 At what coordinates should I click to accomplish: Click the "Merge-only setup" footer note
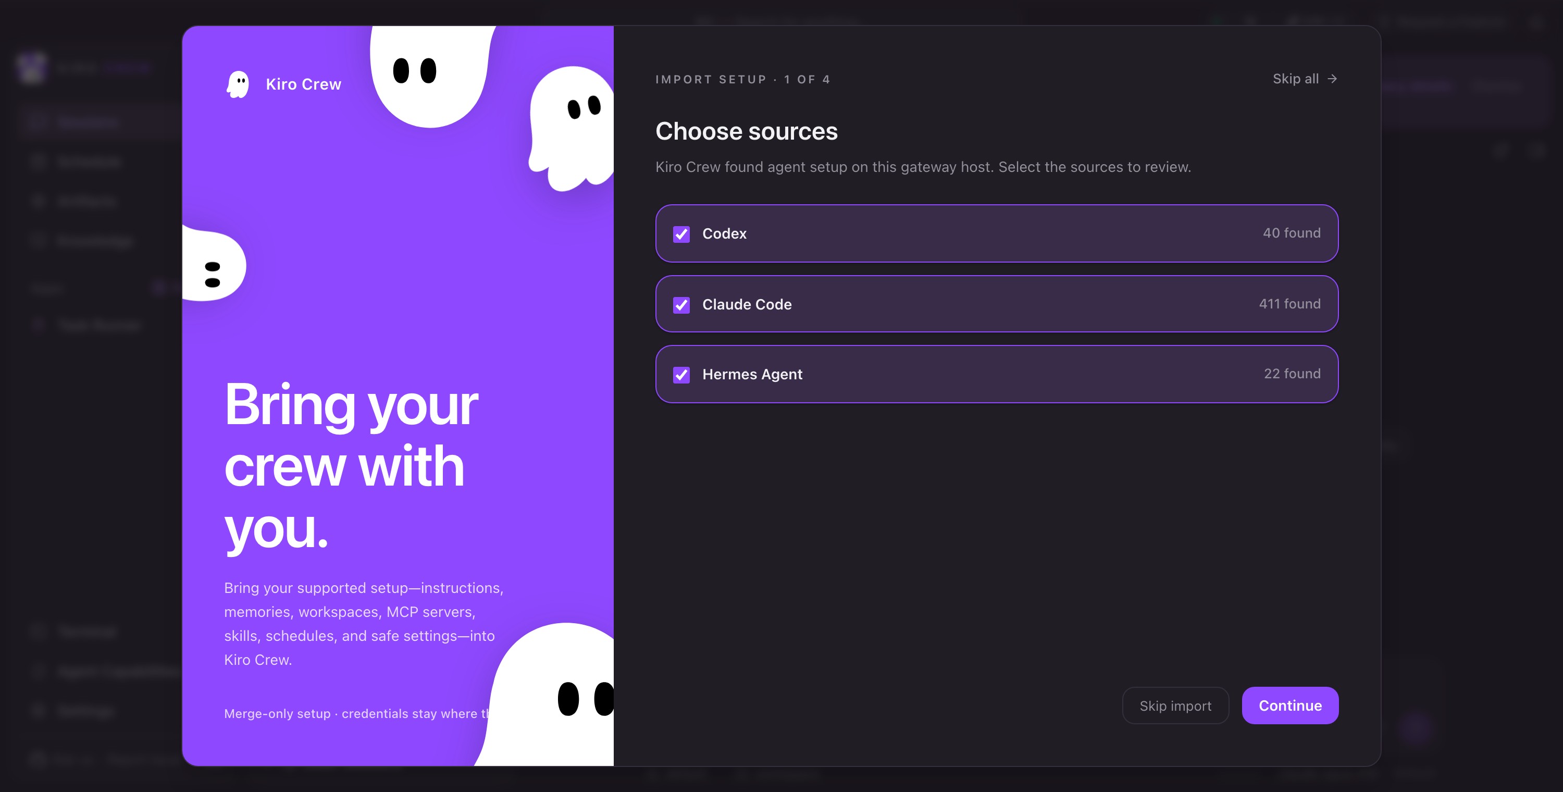click(357, 714)
